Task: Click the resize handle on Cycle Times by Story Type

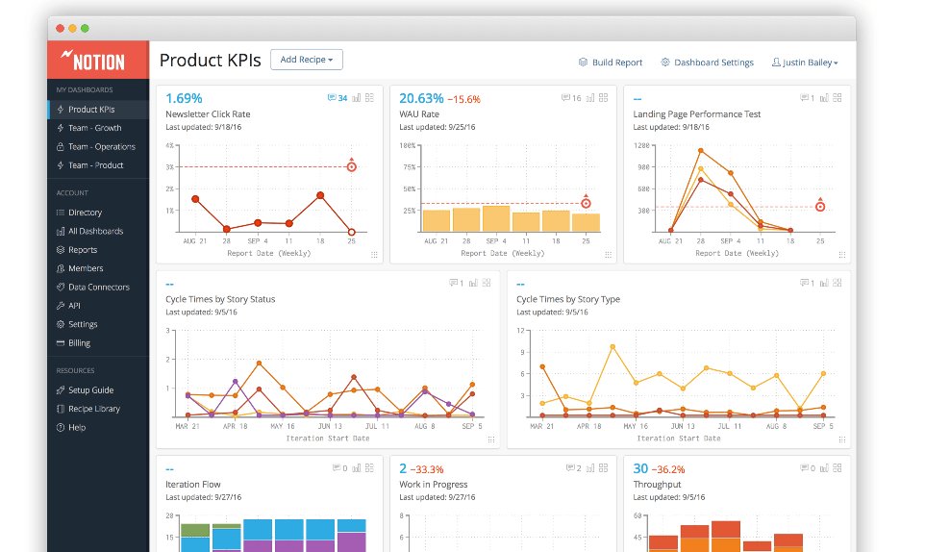Action: pos(842,439)
